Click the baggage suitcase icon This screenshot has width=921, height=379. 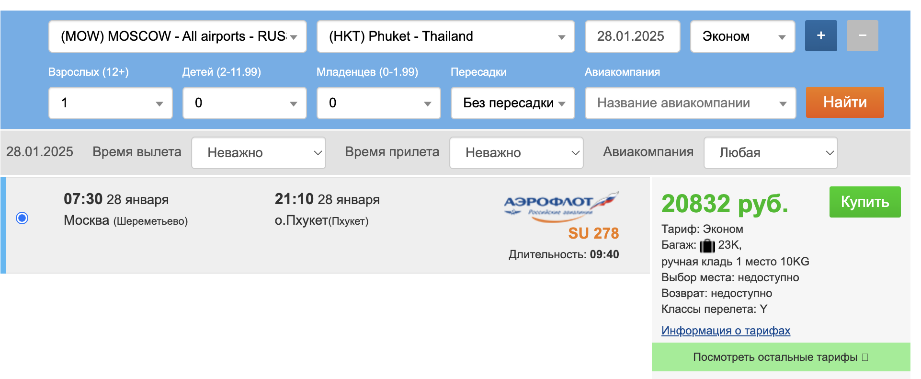(707, 246)
